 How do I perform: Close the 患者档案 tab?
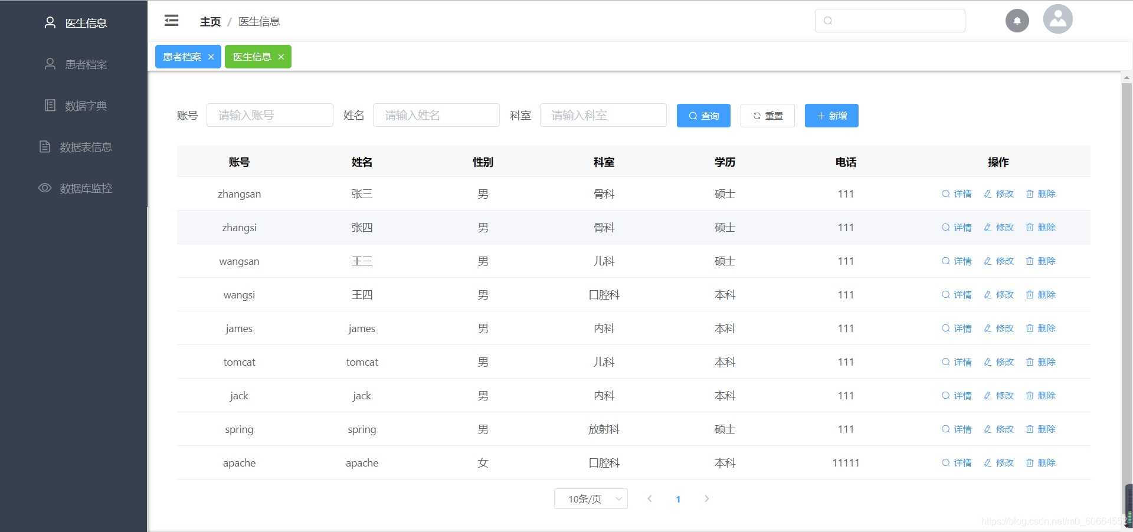click(211, 57)
